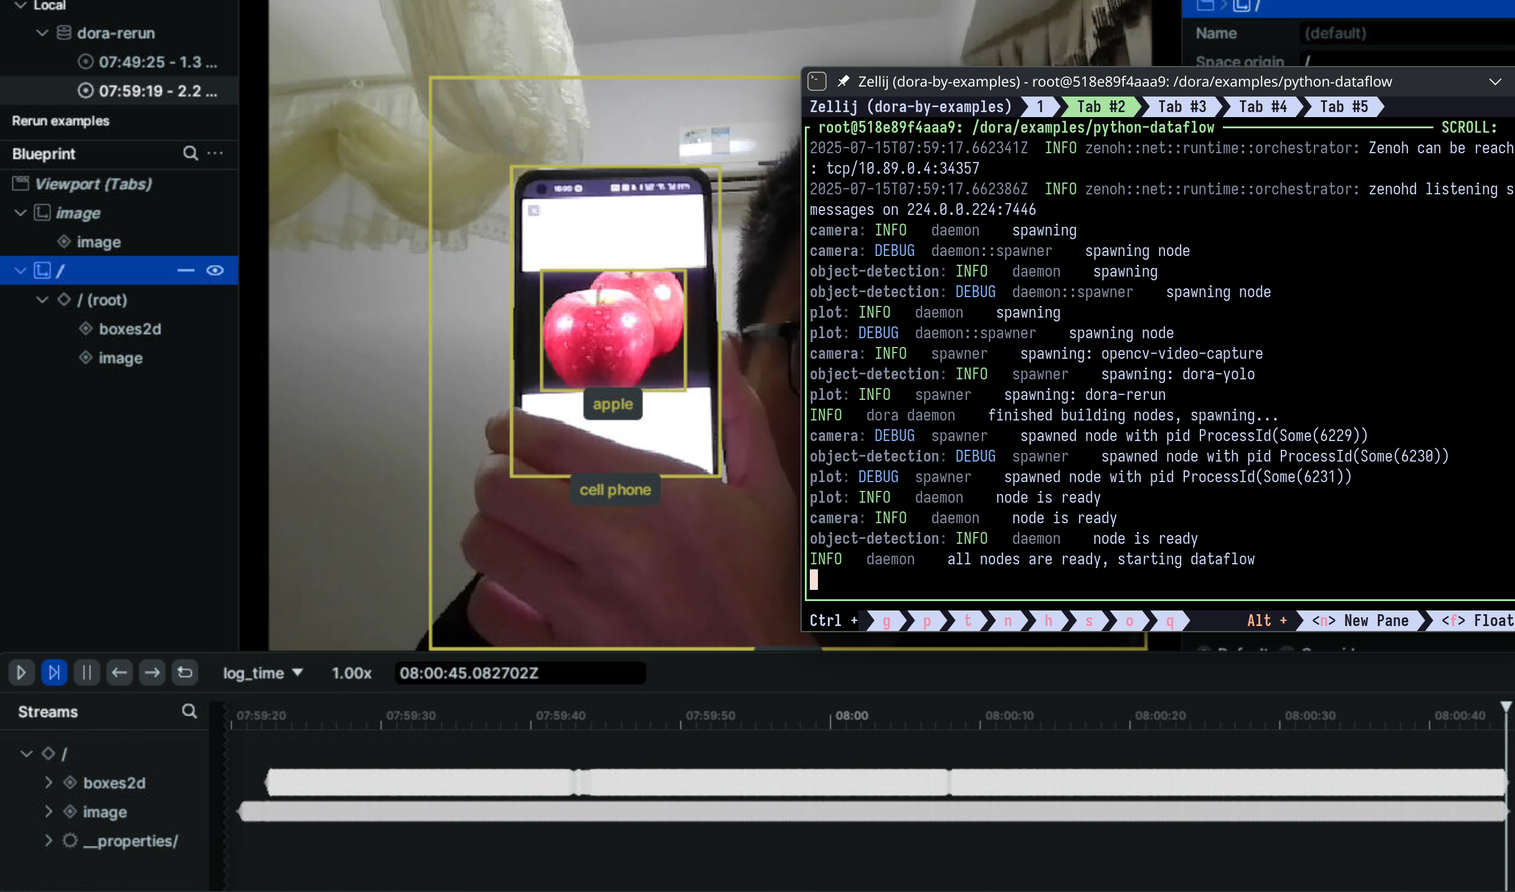Viewport: 1515px width, 892px height.
Task: Collapse the / (root) tree node
Action: [42, 300]
